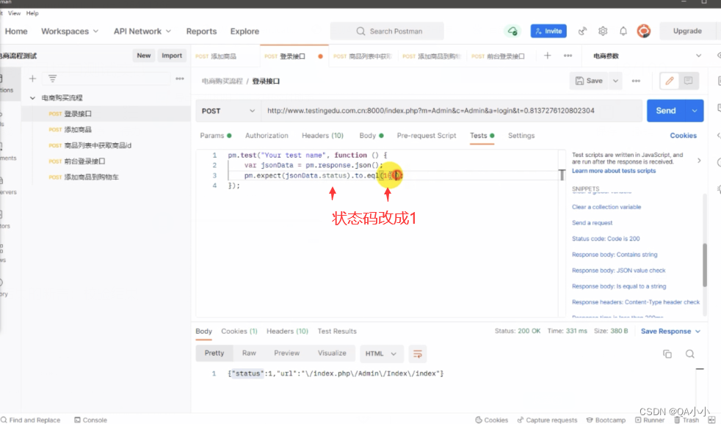Change the HTTP method POST dropdown
This screenshot has width=721, height=424.
pos(228,111)
